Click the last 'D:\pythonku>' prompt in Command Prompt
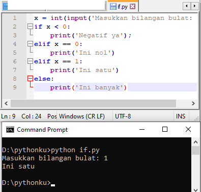 click(x=26, y=183)
